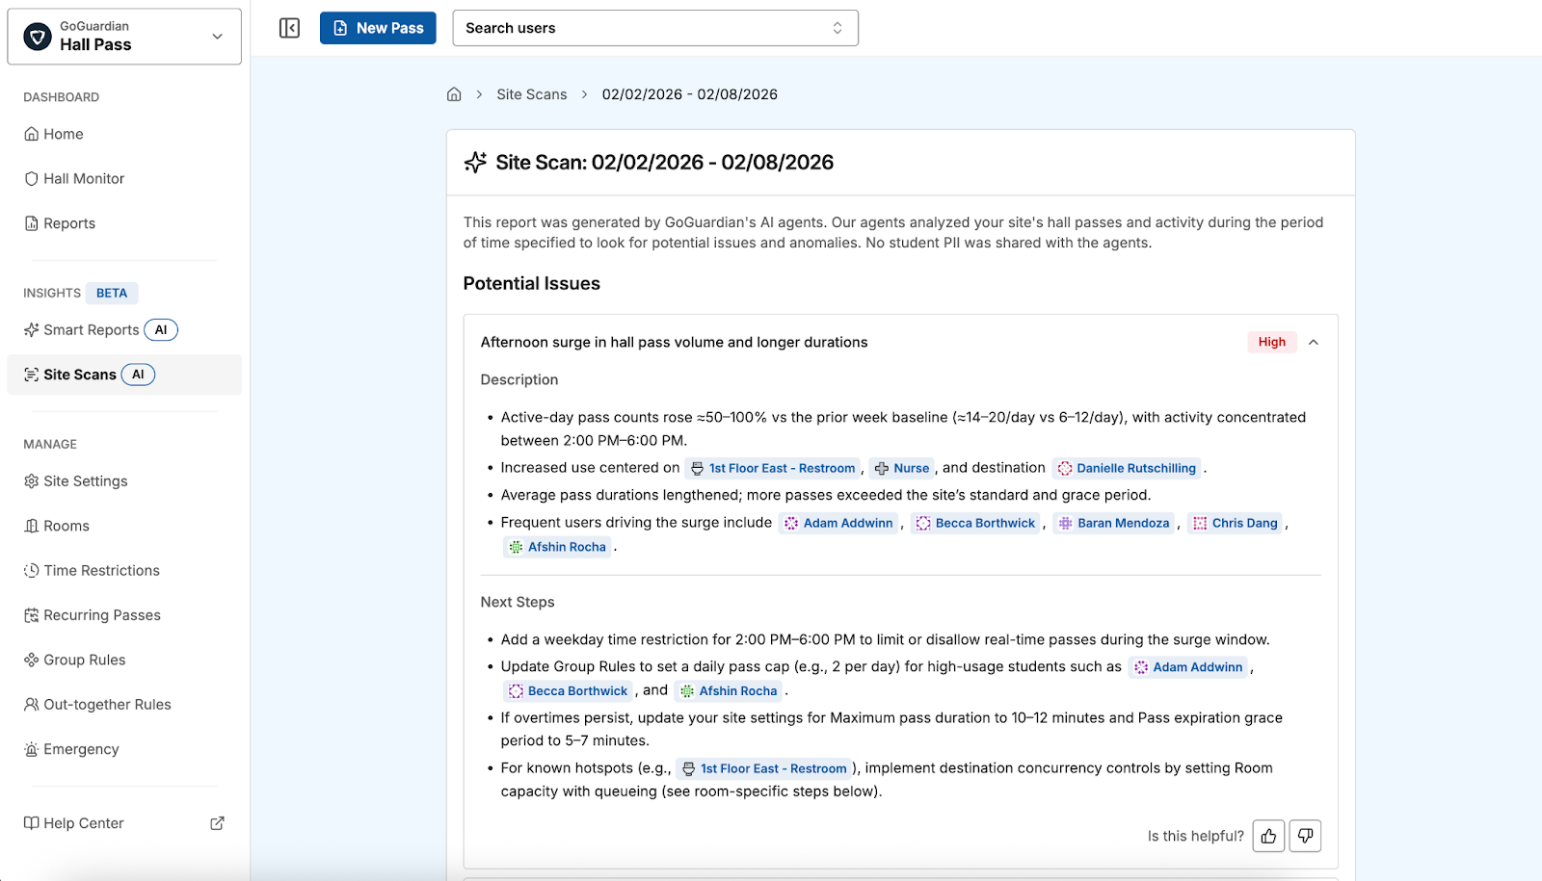Open Hall Monitor in the sidebar
Viewport: 1542px width, 881px height.
click(124, 178)
